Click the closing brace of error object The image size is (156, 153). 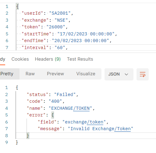28,136
